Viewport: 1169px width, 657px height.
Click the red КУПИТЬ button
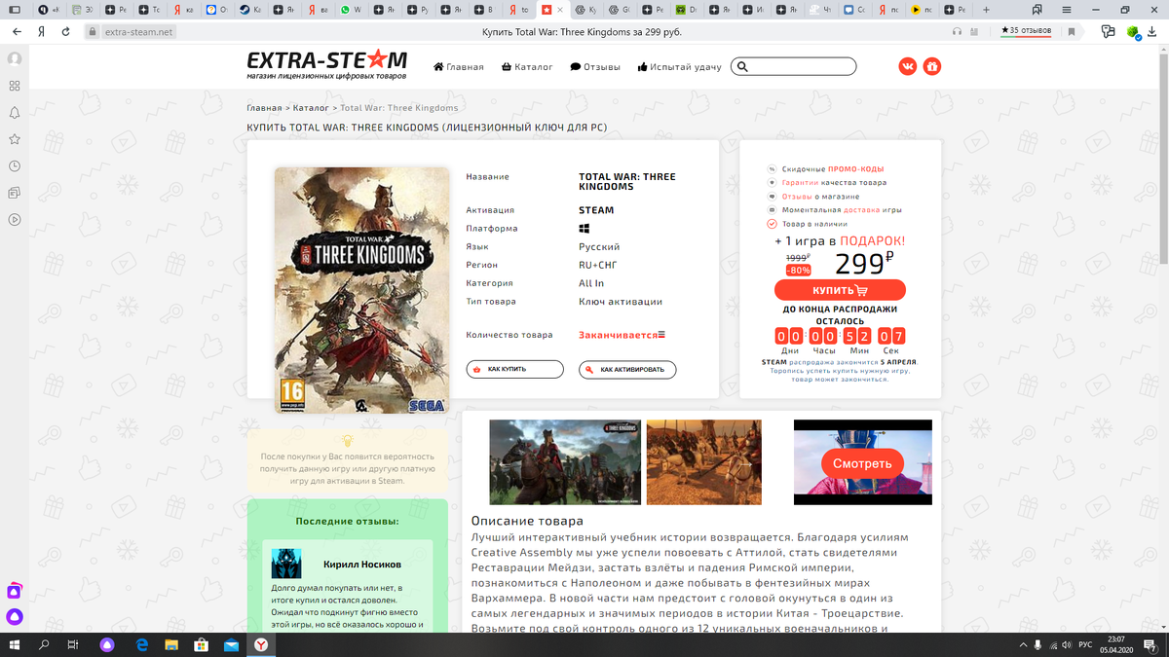coord(840,290)
